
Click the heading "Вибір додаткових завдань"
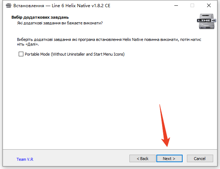pos(45,17)
